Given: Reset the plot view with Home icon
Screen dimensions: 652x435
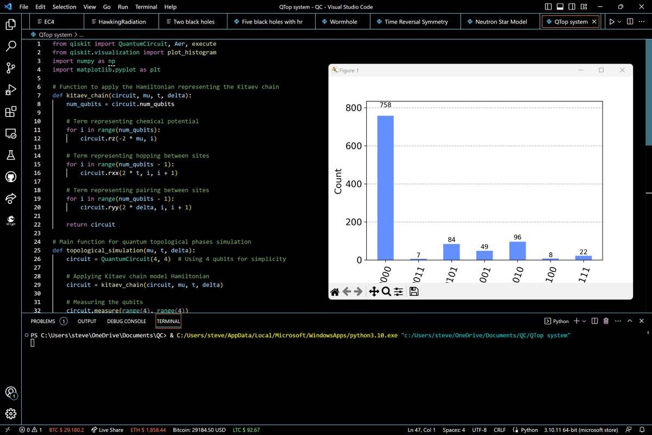Looking at the screenshot, I should tap(335, 292).
